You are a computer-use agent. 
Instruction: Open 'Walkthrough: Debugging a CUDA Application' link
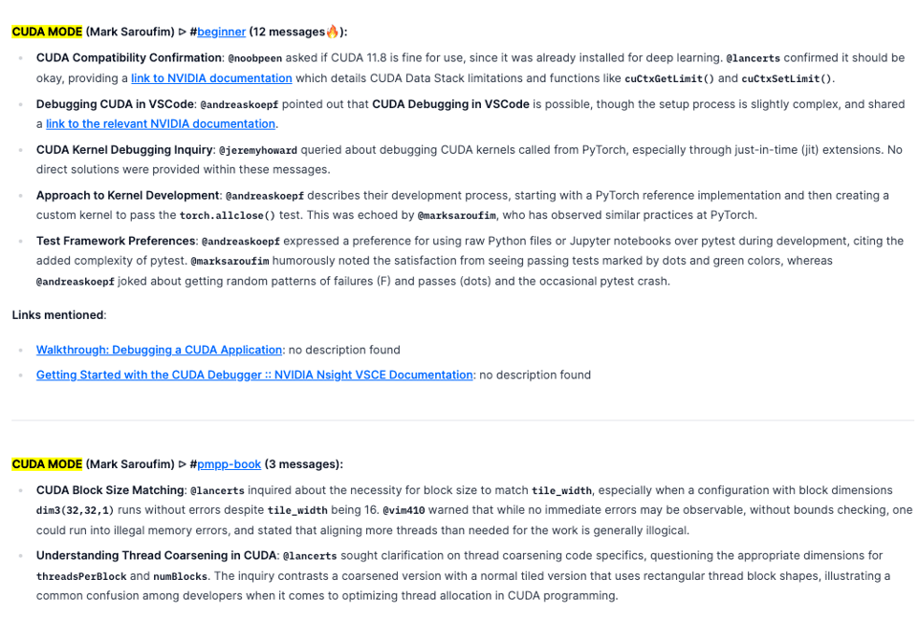pyautogui.click(x=159, y=350)
